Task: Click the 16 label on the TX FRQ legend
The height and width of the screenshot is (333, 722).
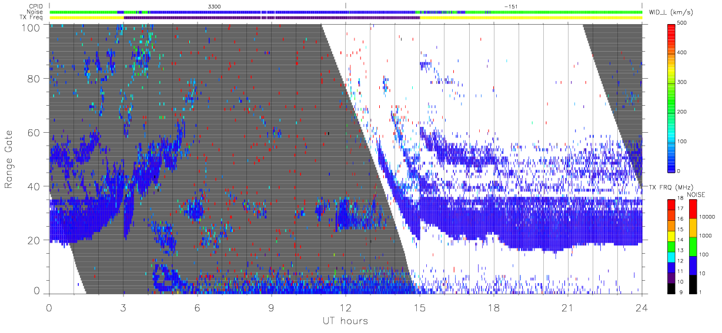Action: 680,219
